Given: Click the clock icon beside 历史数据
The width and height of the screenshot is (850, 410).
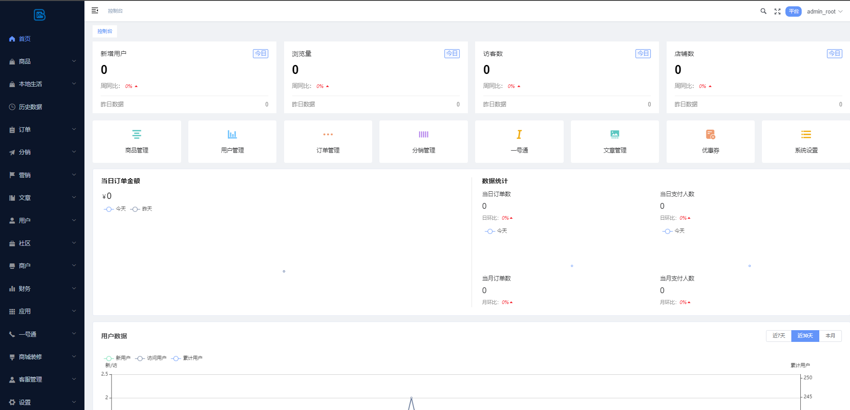Looking at the screenshot, I should [x=12, y=107].
